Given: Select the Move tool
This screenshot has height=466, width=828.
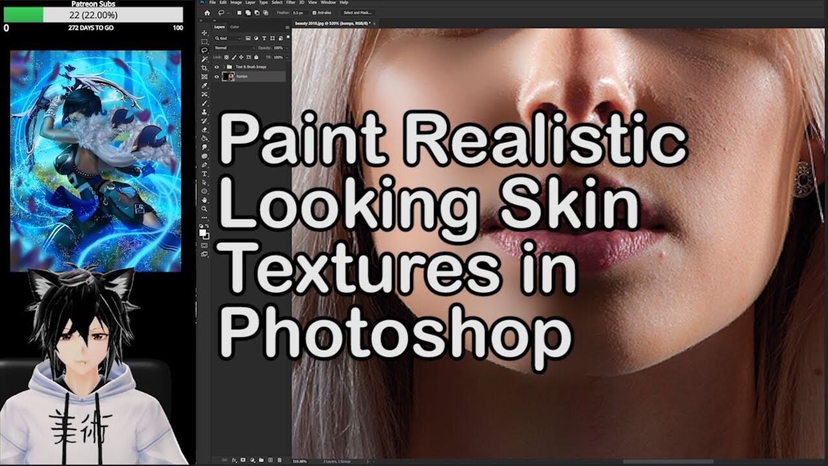Looking at the screenshot, I should click(x=206, y=32).
